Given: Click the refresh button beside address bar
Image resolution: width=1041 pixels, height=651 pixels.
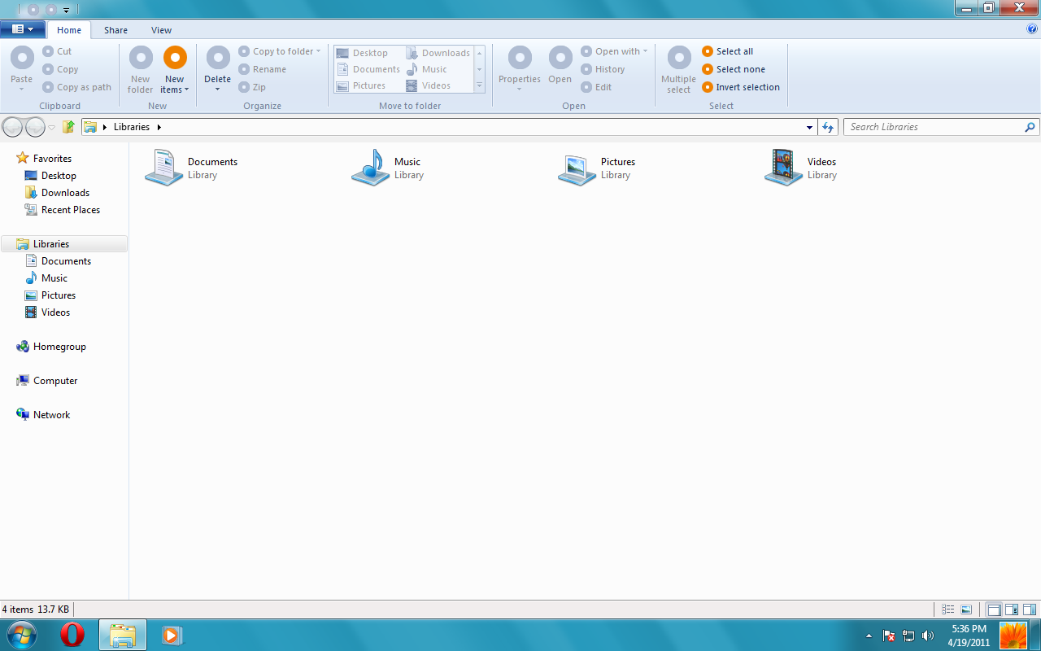Looking at the screenshot, I should pos(828,127).
